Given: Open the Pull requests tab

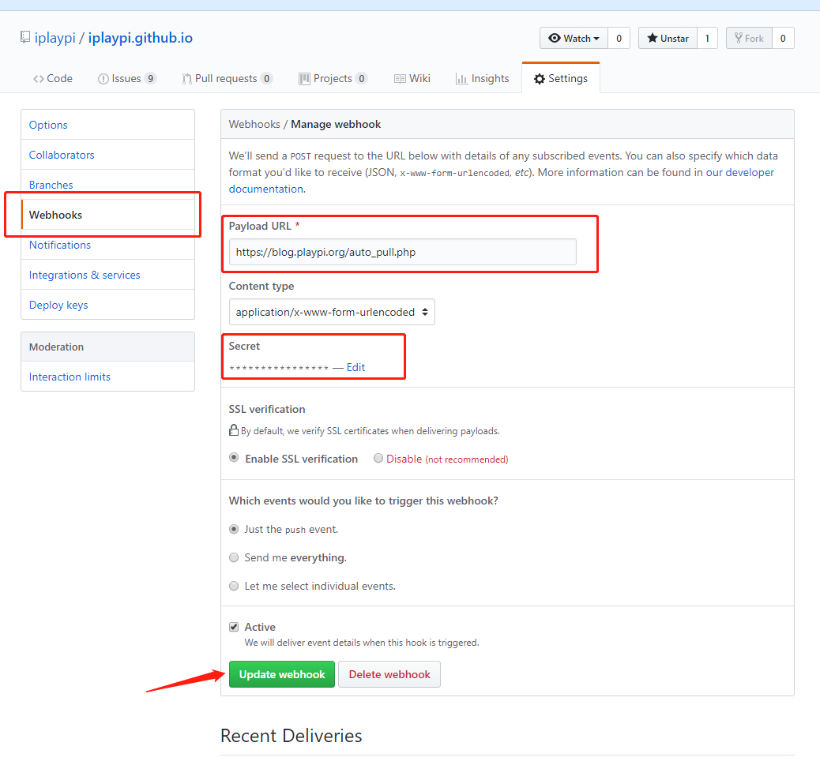Looking at the screenshot, I should point(227,78).
